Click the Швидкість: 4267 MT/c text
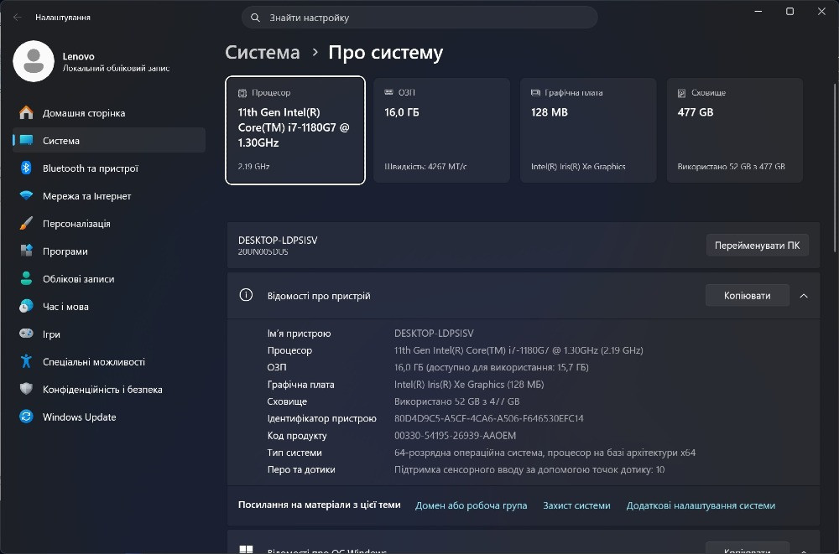The width and height of the screenshot is (839, 554). coord(425,166)
